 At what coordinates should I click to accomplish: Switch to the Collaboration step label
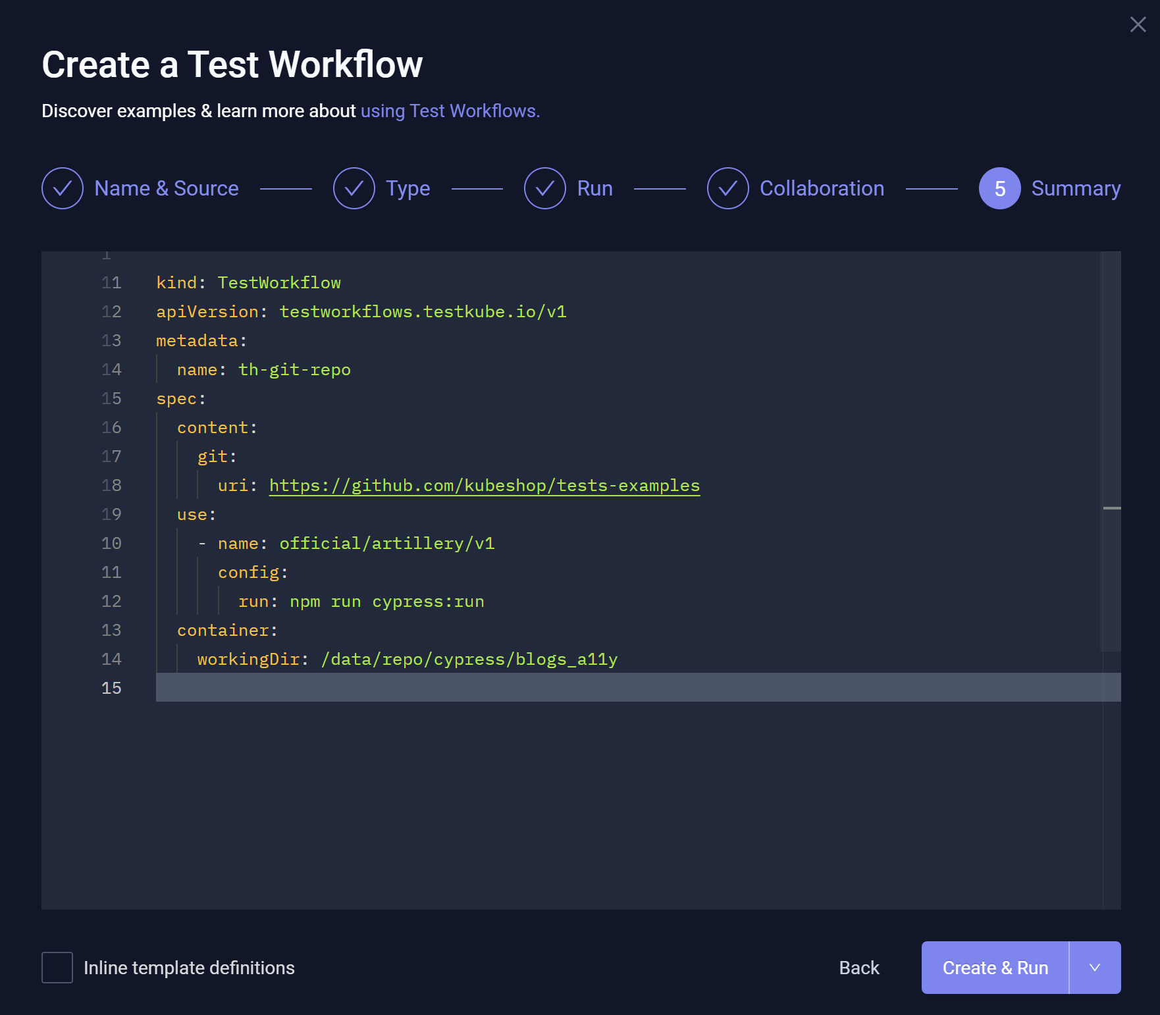coord(822,188)
